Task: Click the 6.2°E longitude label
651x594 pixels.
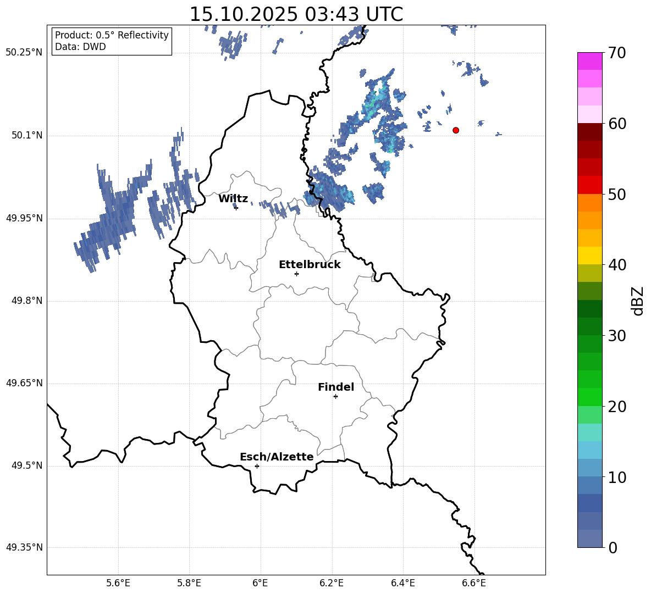Action: (332, 583)
